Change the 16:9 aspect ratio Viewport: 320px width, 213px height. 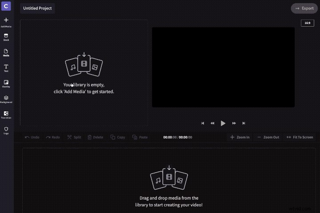pos(308,23)
